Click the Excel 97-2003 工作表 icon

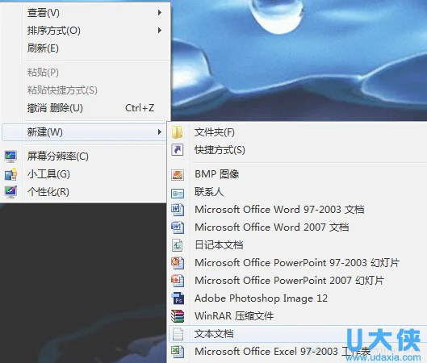[178, 352]
